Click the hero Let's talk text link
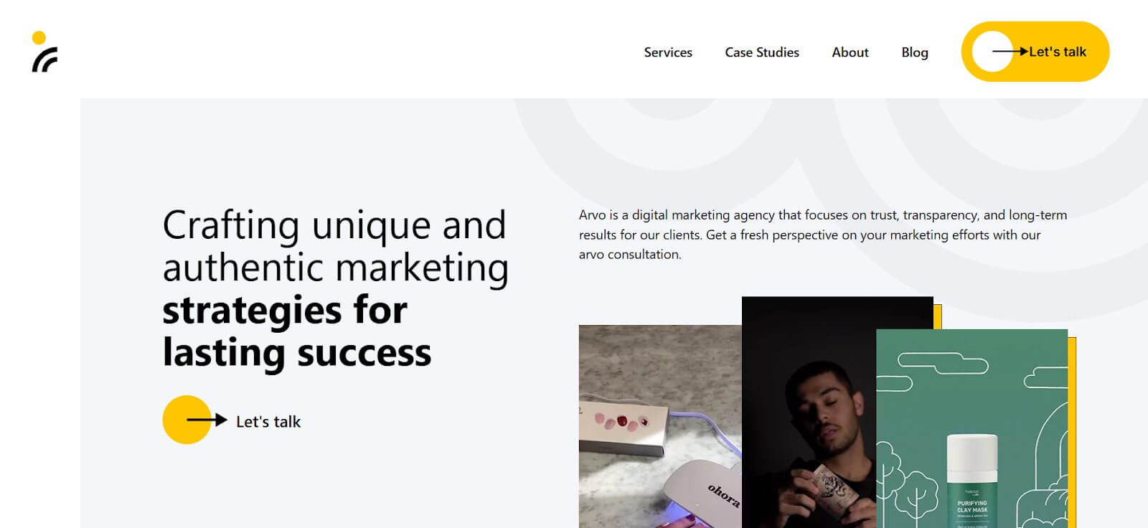1148x528 pixels. pyautogui.click(x=269, y=421)
